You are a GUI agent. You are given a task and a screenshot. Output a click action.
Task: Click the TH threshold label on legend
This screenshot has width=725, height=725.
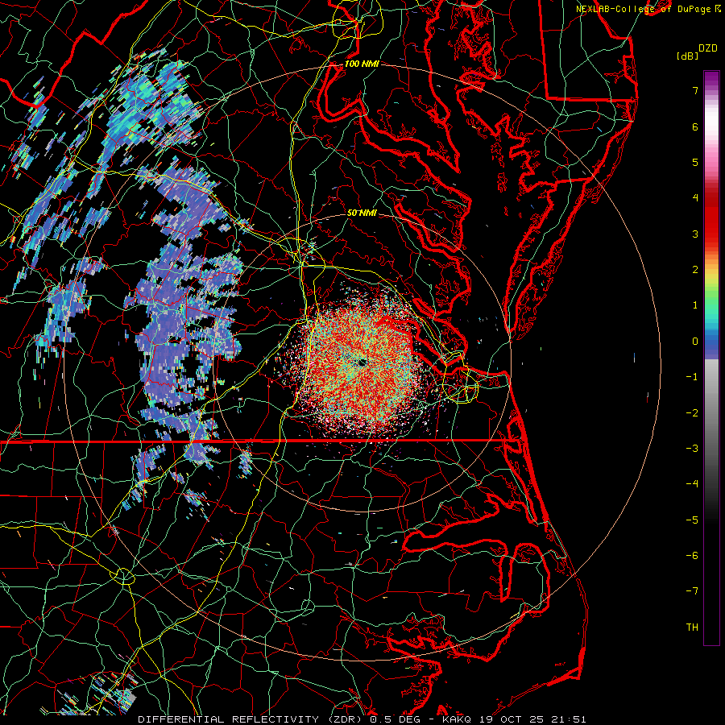692,628
